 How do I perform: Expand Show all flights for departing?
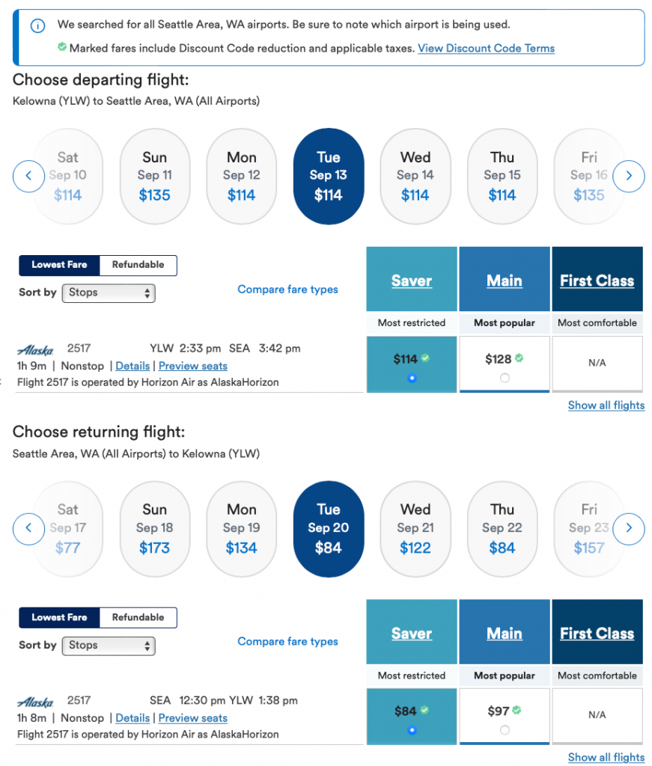(x=606, y=405)
